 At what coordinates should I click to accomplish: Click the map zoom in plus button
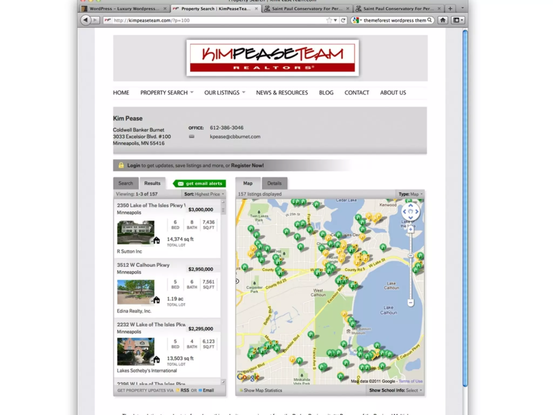(x=410, y=230)
